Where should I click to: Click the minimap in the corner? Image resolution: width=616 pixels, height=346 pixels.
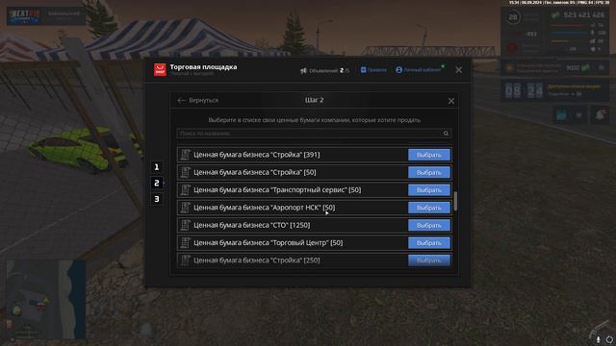pyautogui.click(x=46, y=300)
